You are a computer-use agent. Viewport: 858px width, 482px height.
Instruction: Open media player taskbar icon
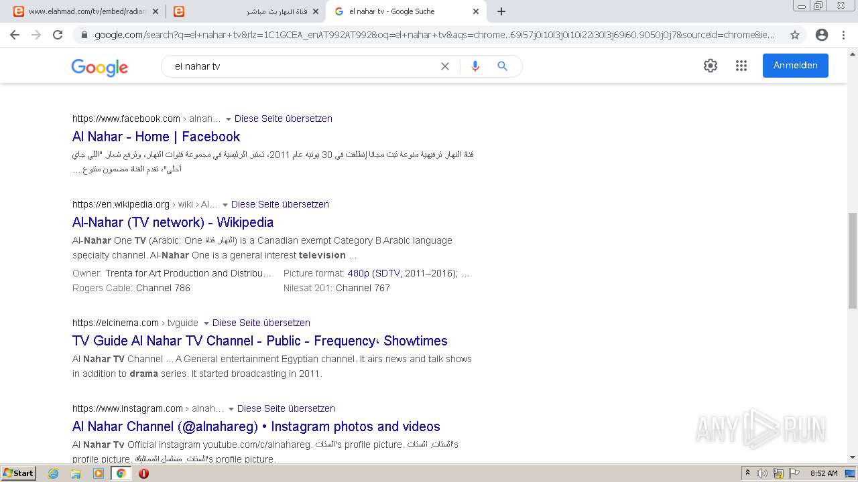point(99,473)
